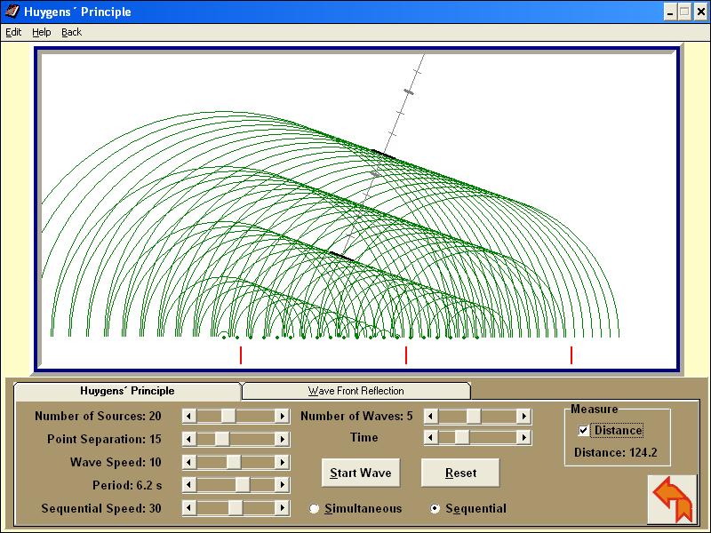Increase Number of Sources with right arrow
Screen dimensions: 711x533
click(x=282, y=416)
